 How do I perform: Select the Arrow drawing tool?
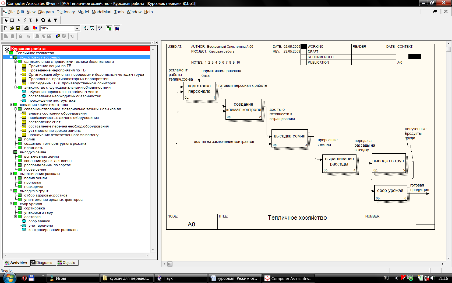click(x=18, y=20)
